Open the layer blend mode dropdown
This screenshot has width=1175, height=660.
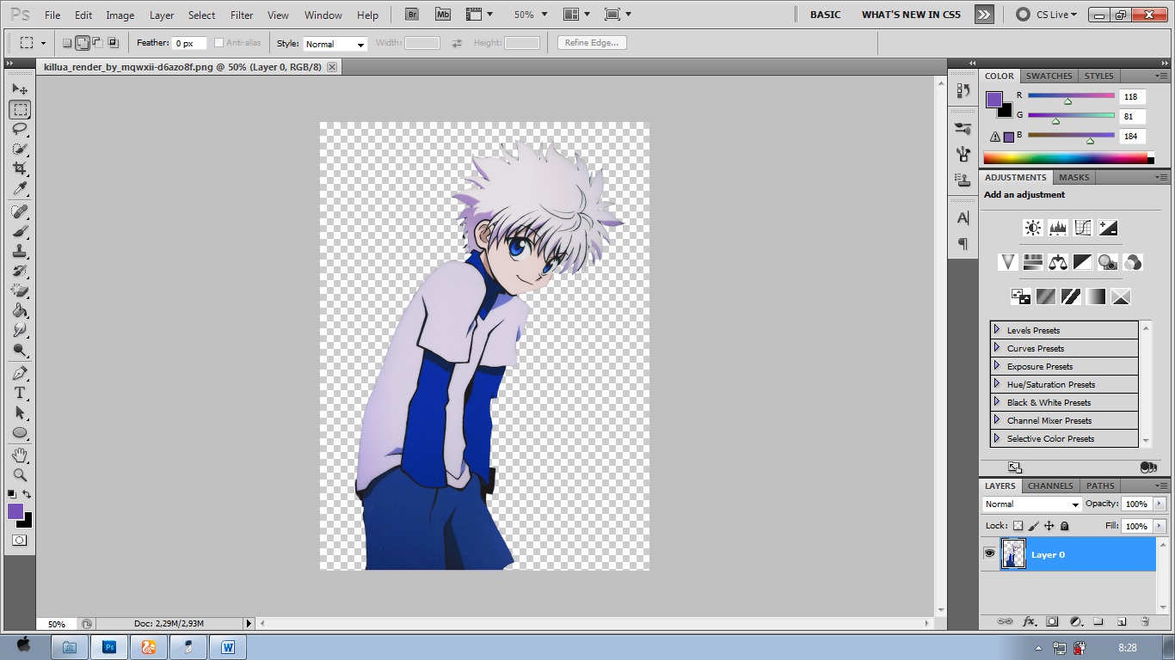(x=1031, y=504)
